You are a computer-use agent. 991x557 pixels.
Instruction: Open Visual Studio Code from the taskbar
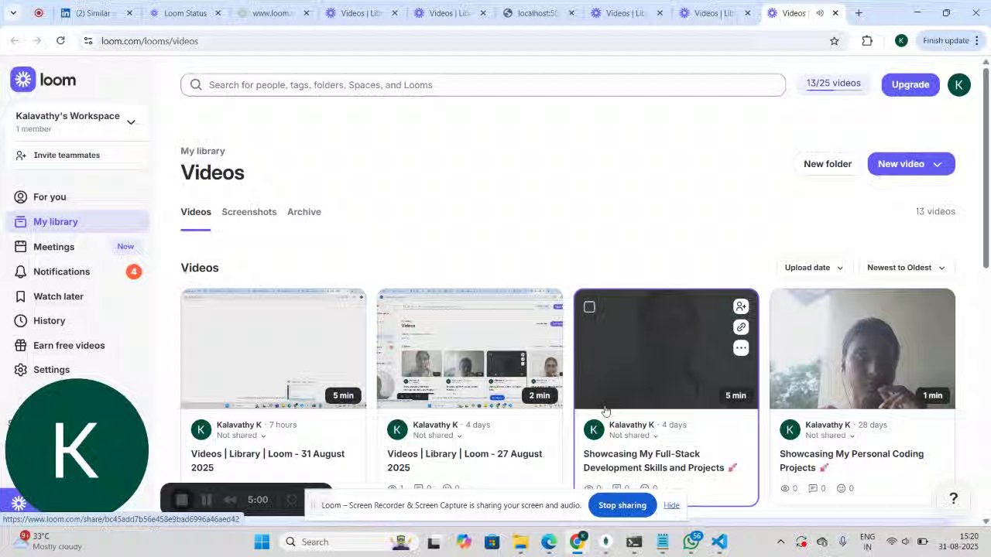[x=719, y=542]
